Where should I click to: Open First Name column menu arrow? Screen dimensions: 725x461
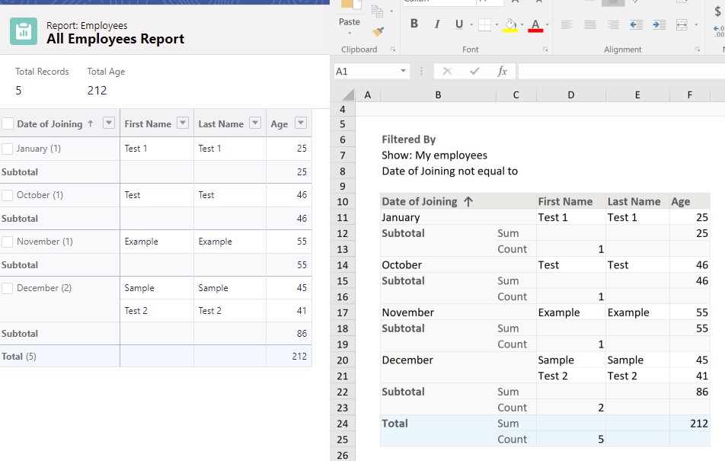point(183,123)
